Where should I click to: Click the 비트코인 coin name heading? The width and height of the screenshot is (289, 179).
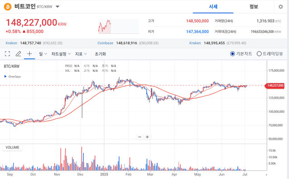pyautogui.click(x=25, y=6)
